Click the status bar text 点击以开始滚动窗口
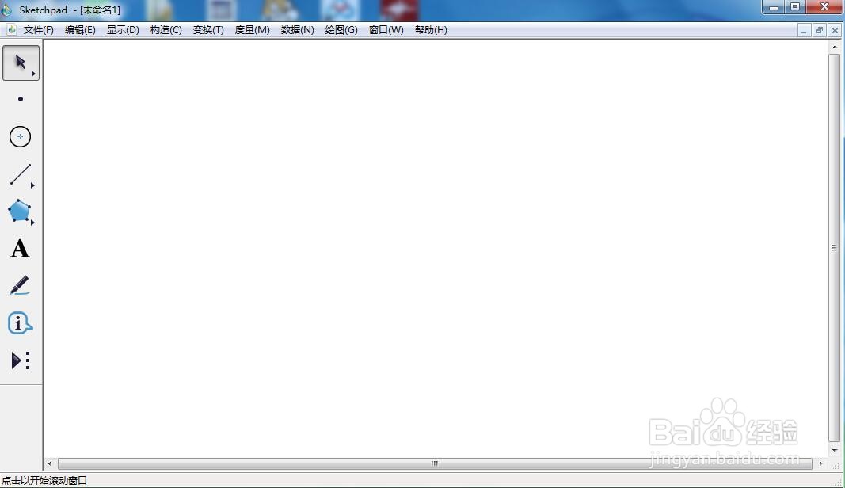 [44, 480]
